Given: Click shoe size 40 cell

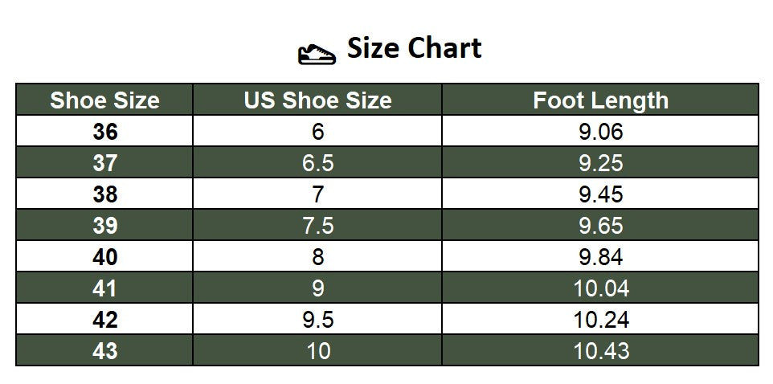Looking at the screenshot, I should pos(104,256).
